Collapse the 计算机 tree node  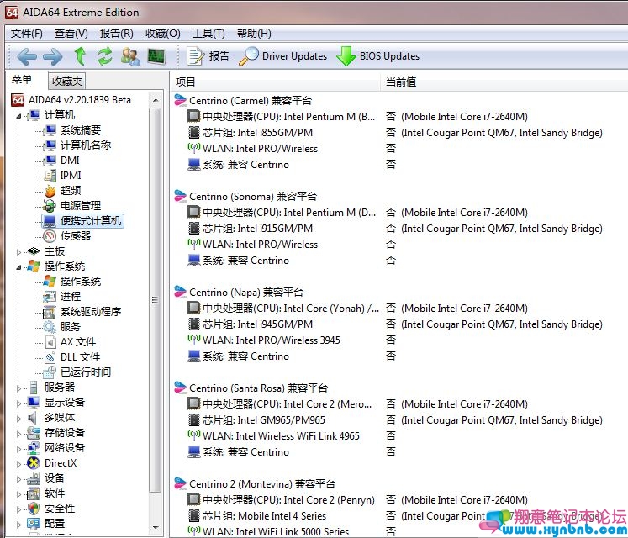18,116
